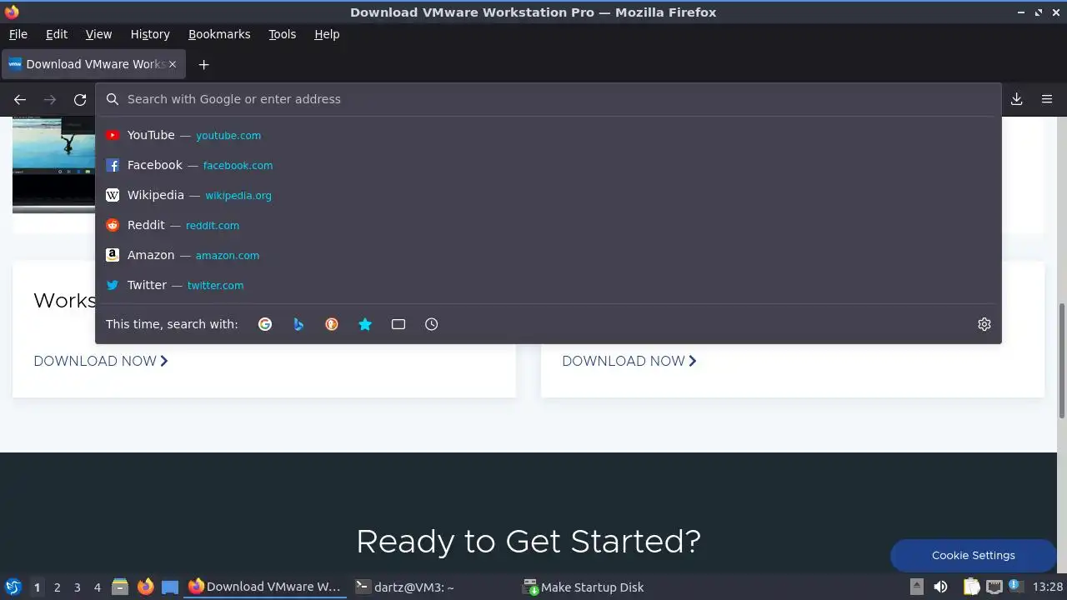
Task: Switch to workspace 2
Action: click(x=57, y=587)
